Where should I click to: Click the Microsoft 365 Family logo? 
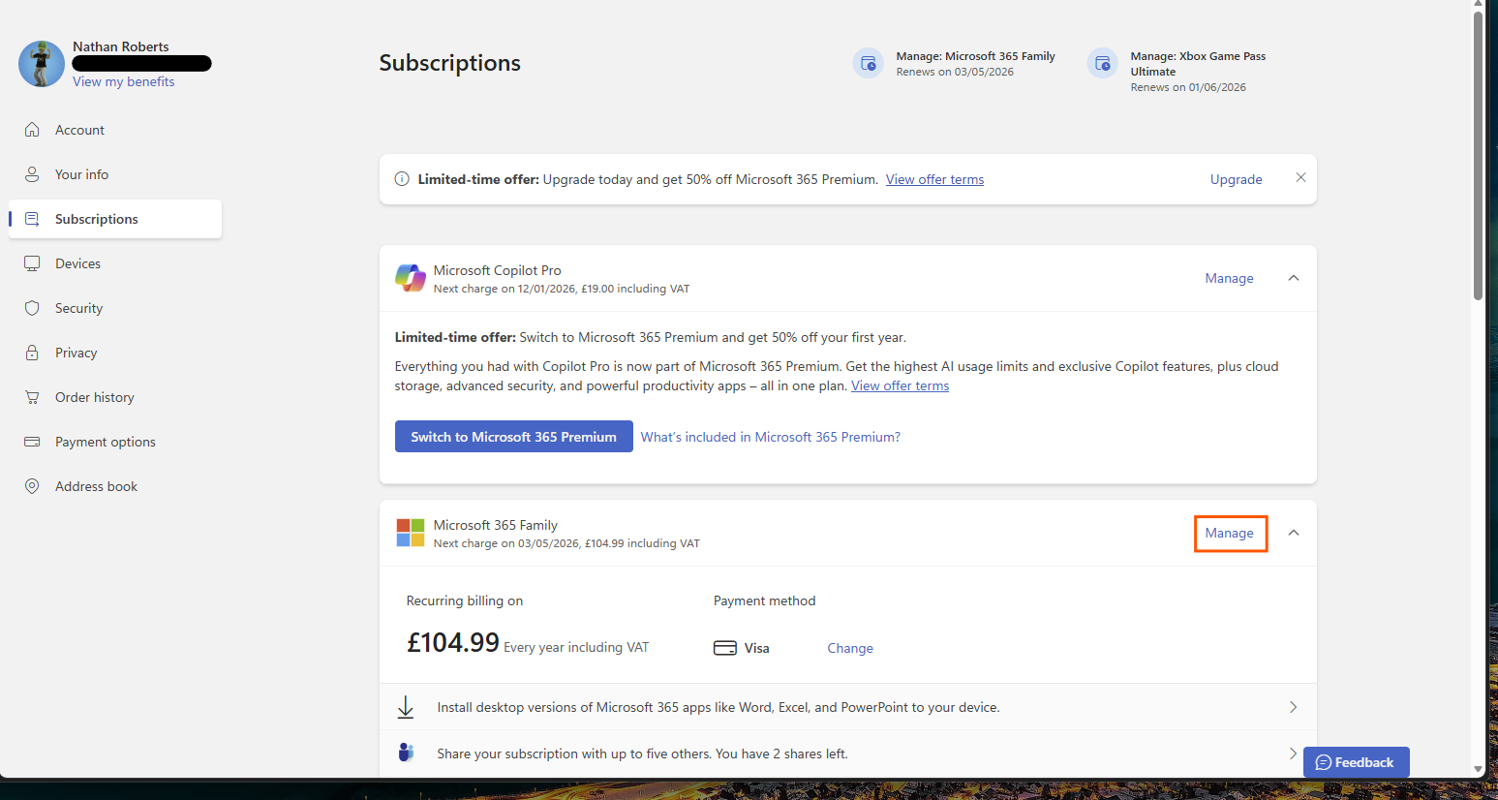(x=411, y=533)
